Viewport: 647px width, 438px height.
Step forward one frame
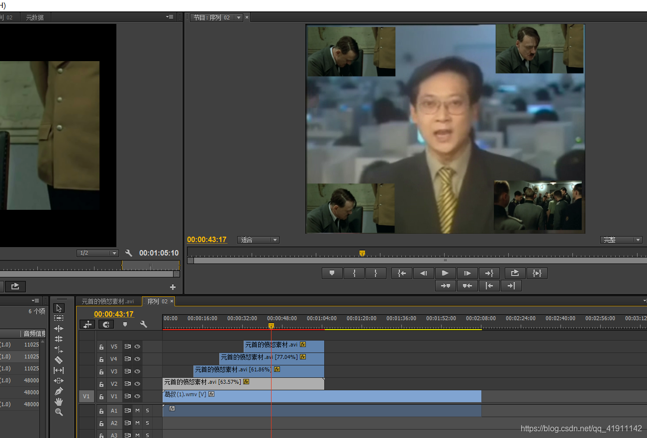467,273
